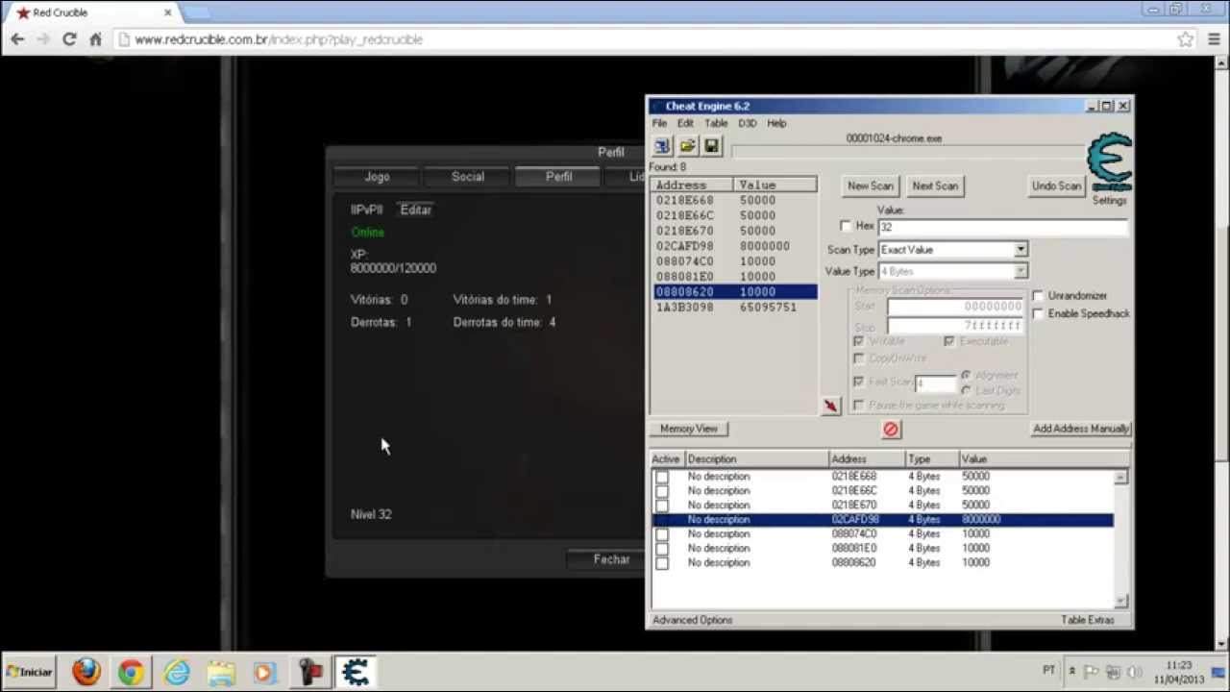Tick the Enable Speedhack checkbox
This screenshot has height=692, width=1230.
(x=1038, y=313)
